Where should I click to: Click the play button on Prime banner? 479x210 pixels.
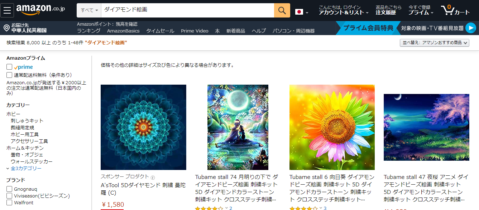[x=471, y=28]
